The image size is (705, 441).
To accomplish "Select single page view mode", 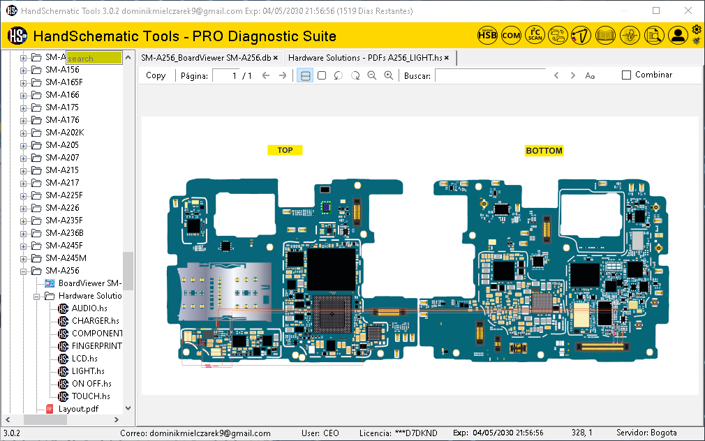I will [322, 75].
